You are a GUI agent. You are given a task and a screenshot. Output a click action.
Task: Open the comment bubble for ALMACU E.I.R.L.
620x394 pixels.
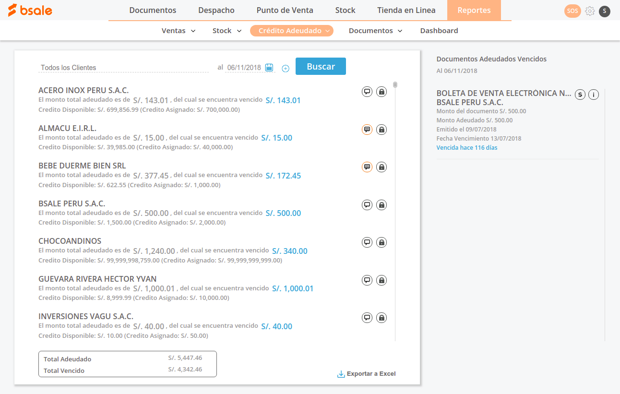click(x=367, y=129)
